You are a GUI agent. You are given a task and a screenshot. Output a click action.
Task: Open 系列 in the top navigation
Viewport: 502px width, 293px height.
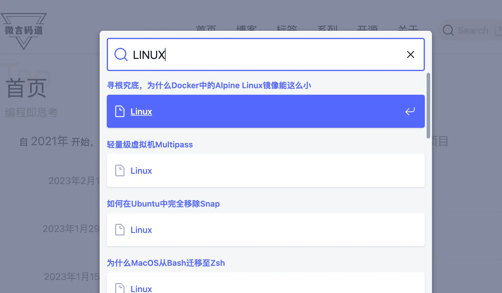pyautogui.click(x=327, y=28)
